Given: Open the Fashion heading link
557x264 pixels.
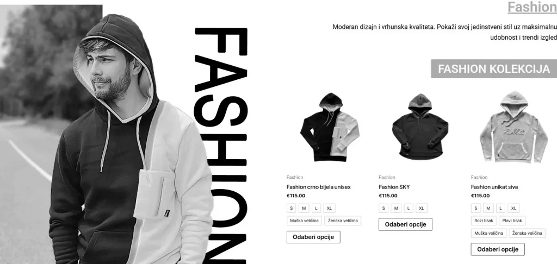Looking at the screenshot, I should click(532, 8).
